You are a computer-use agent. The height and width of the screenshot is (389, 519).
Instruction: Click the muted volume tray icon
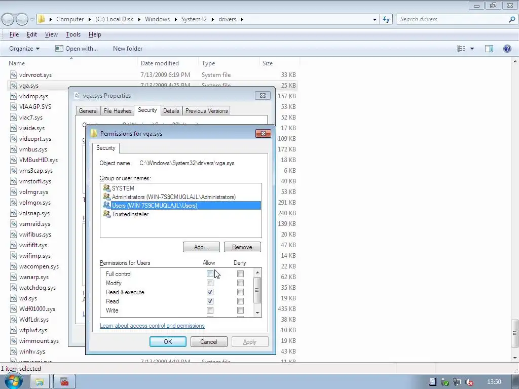tap(469, 382)
